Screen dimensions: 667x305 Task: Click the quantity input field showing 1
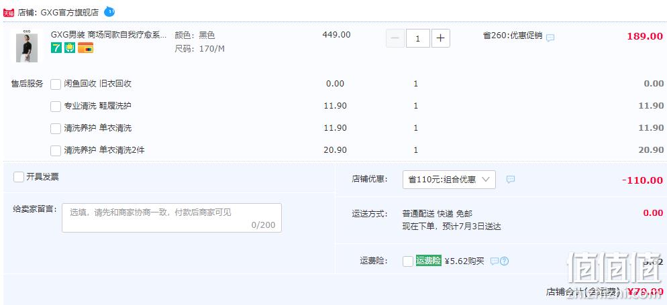(x=418, y=38)
